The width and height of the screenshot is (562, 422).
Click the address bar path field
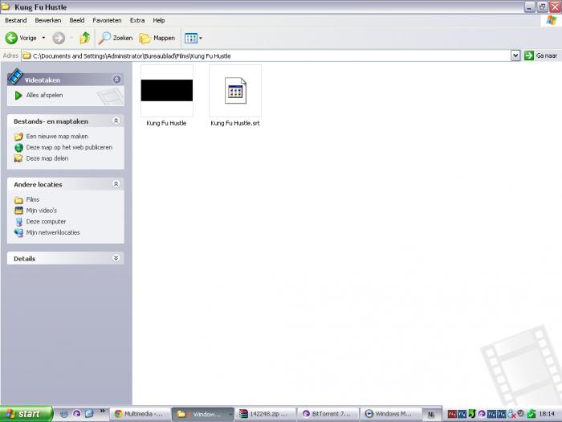click(266, 55)
